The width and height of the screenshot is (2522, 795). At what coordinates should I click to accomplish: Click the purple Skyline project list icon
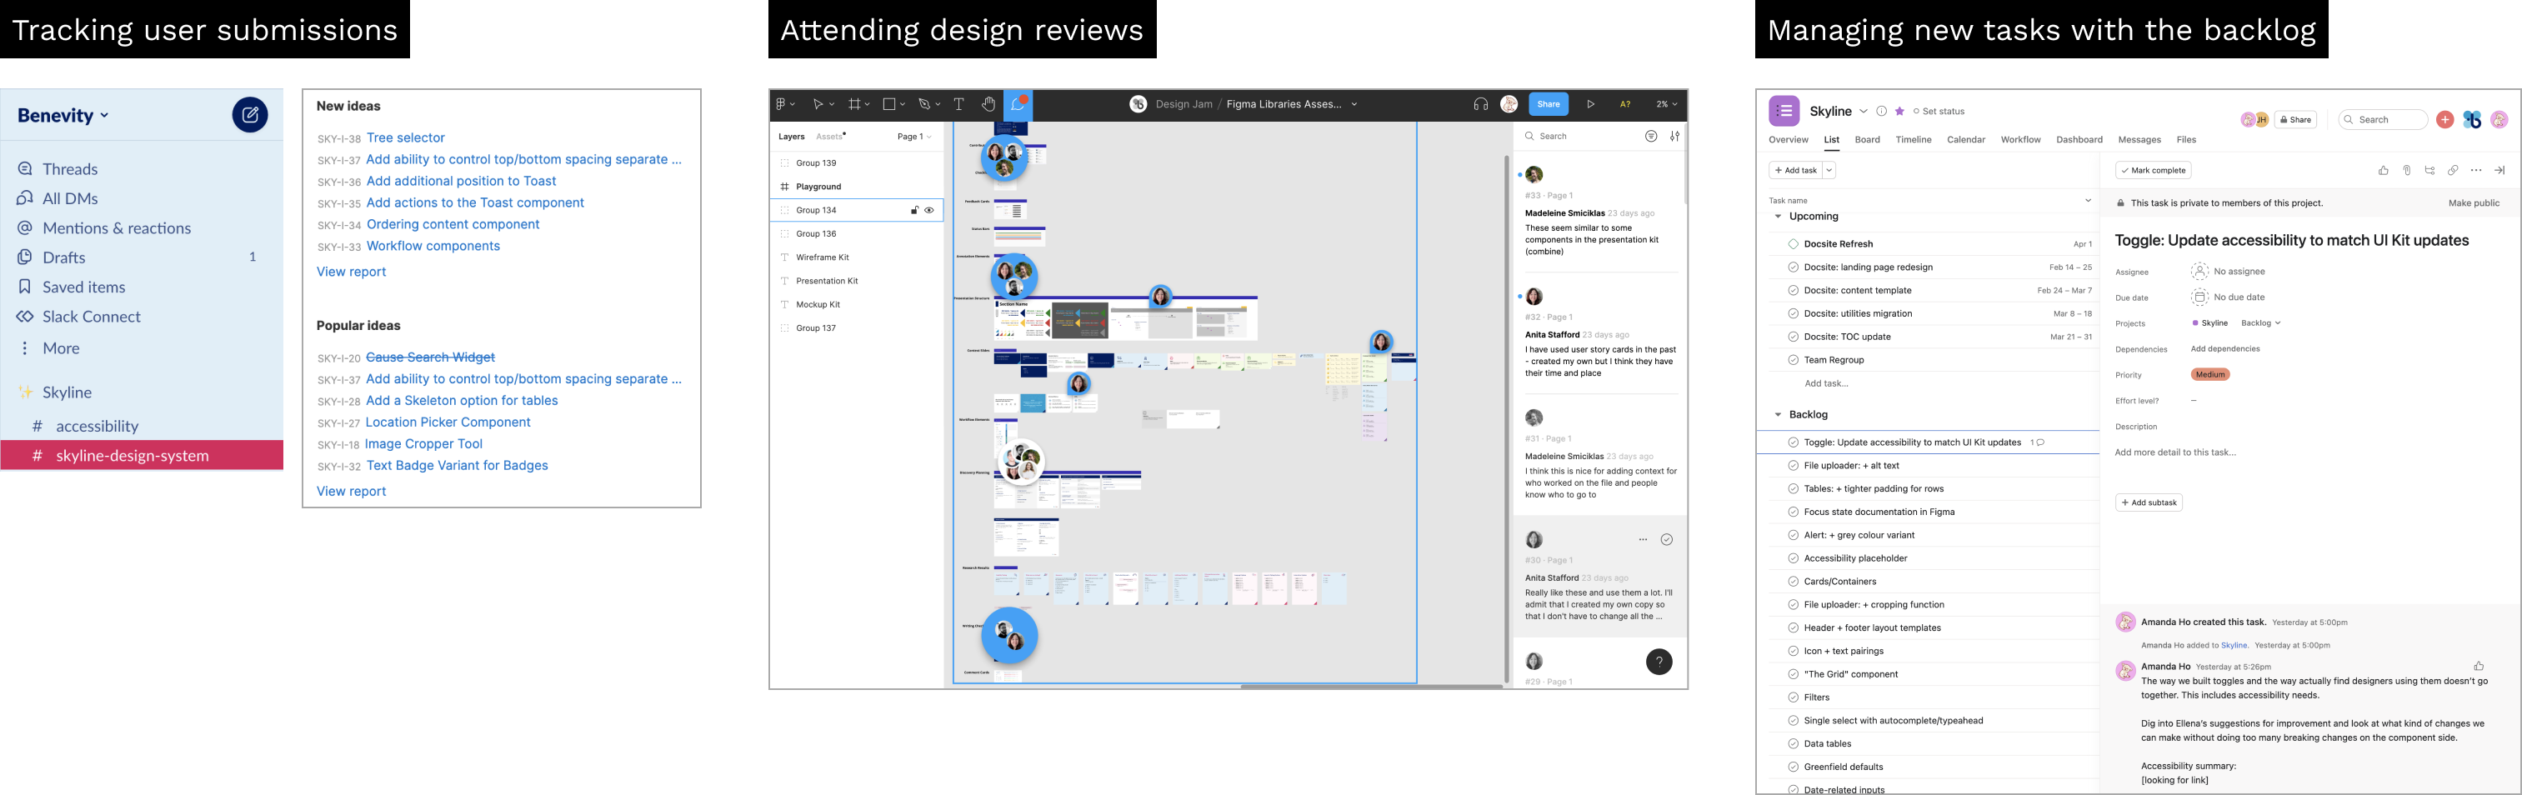pos(1784,111)
